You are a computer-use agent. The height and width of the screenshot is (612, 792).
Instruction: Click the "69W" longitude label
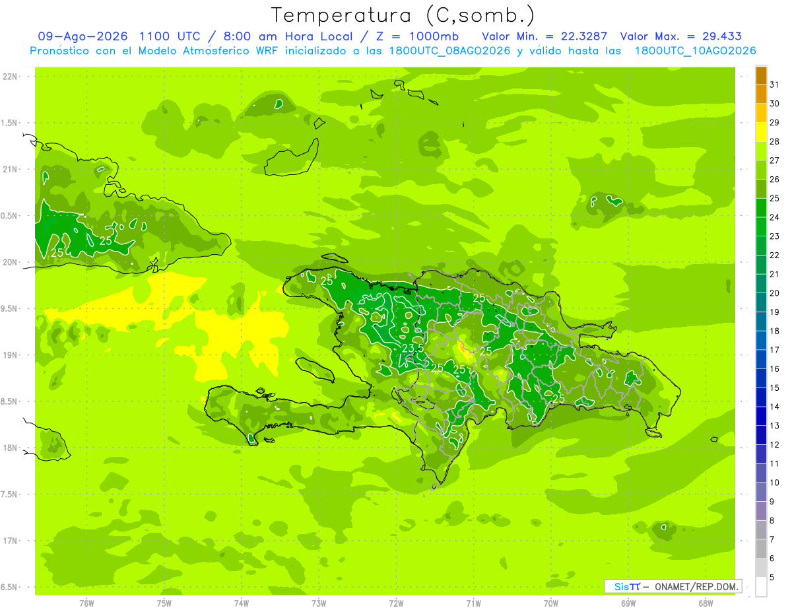pyautogui.click(x=628, y=603)
